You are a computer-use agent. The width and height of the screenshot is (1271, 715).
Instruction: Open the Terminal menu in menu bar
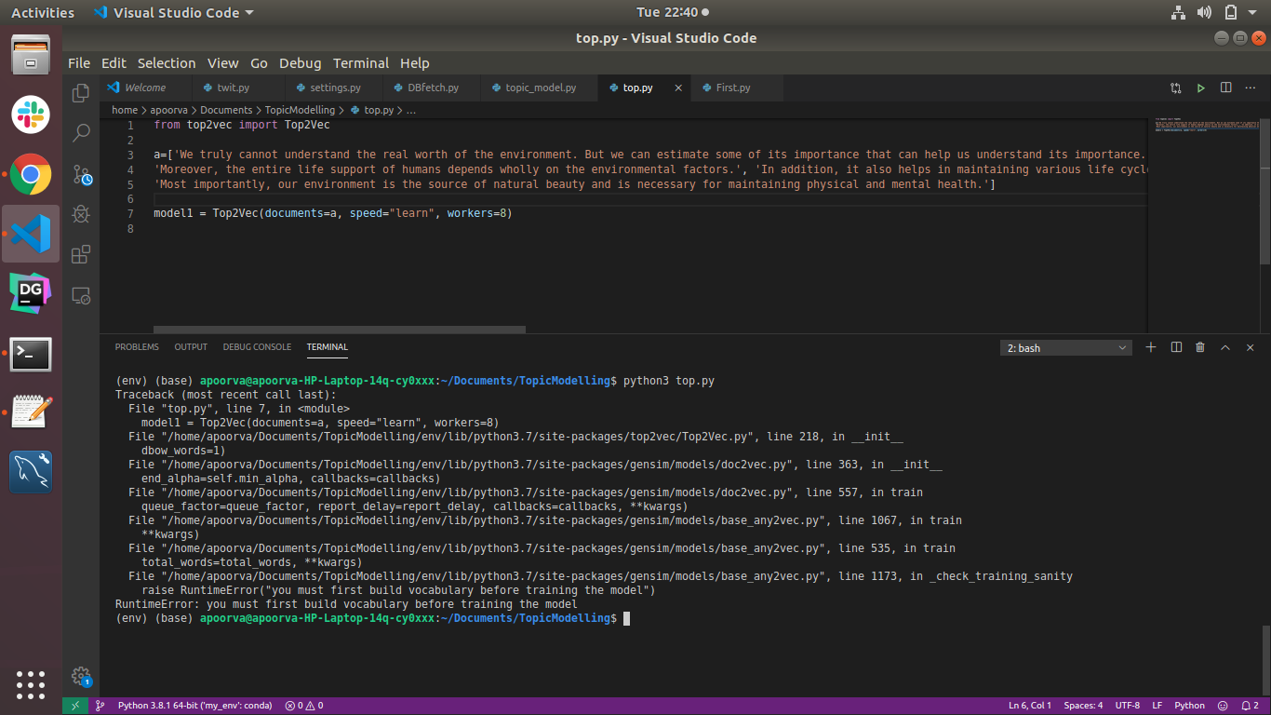coord(361,63)
